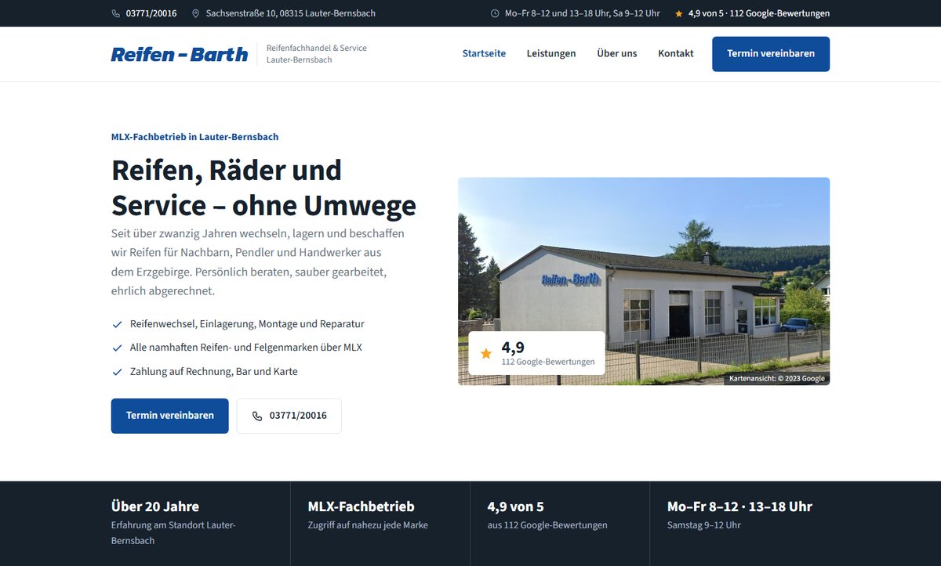
Task: Open the Über uns nav item
Action: (617, 54)
